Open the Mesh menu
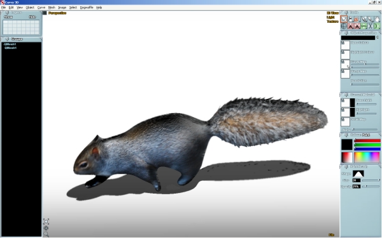This screenshot has width=382, height=238. (52, 8)
